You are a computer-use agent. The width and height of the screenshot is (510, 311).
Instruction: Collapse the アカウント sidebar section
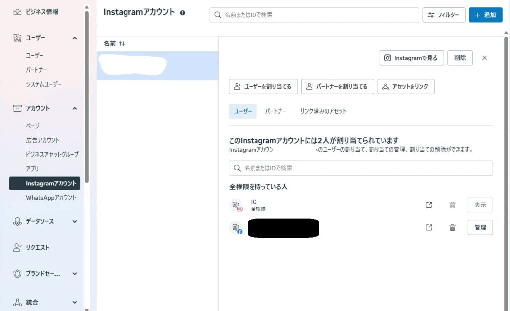[x=75, y=108]
